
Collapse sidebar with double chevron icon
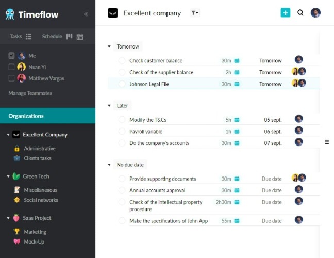pos(86,14)
